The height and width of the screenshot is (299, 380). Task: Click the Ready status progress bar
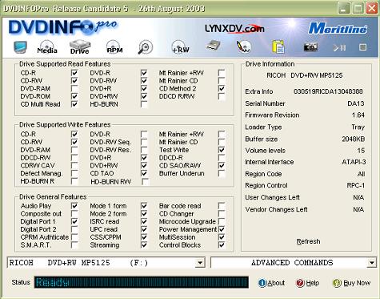point(142,282)
